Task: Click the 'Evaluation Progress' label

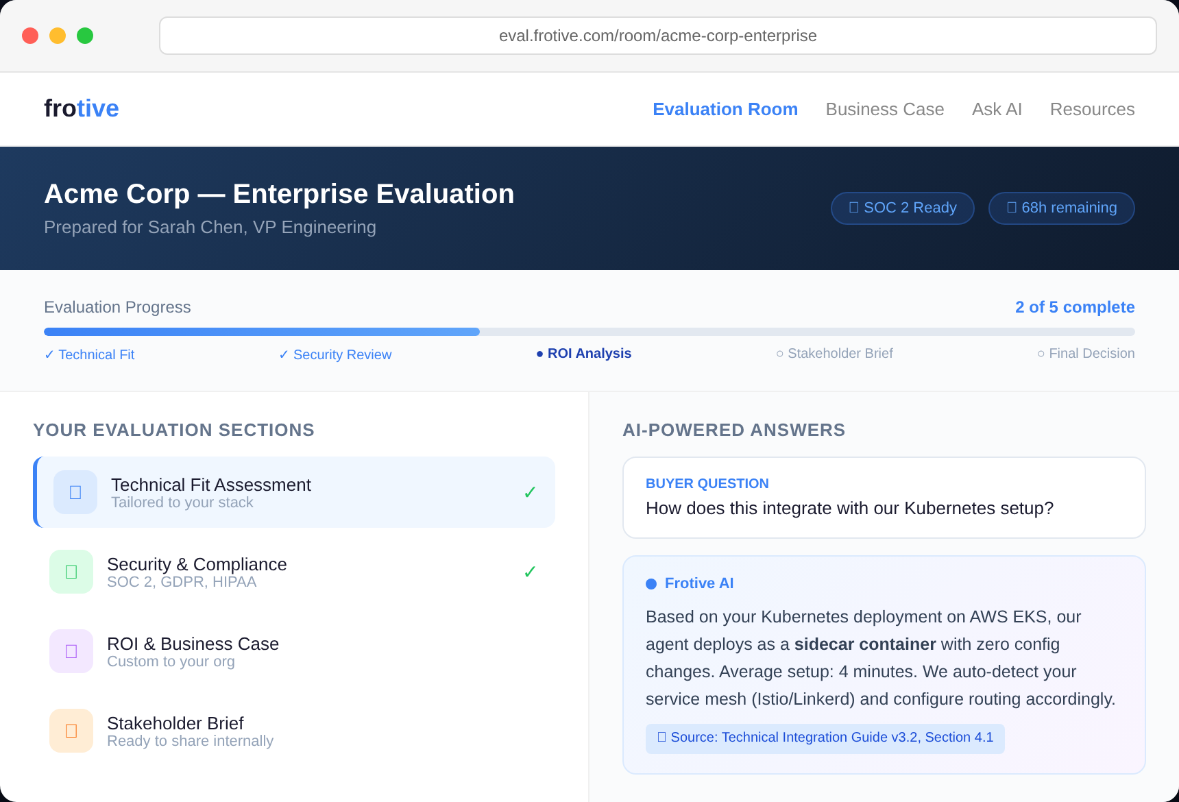Action: pyautogui.click(x=117, y=307)
